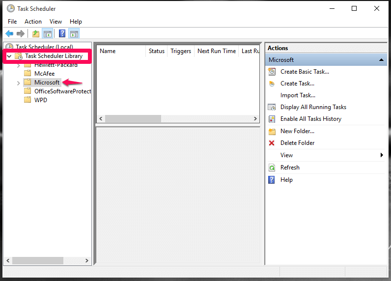391x281 pixels.
Task: Click the Help question mark icon in Actions
Action: (272, 180)
